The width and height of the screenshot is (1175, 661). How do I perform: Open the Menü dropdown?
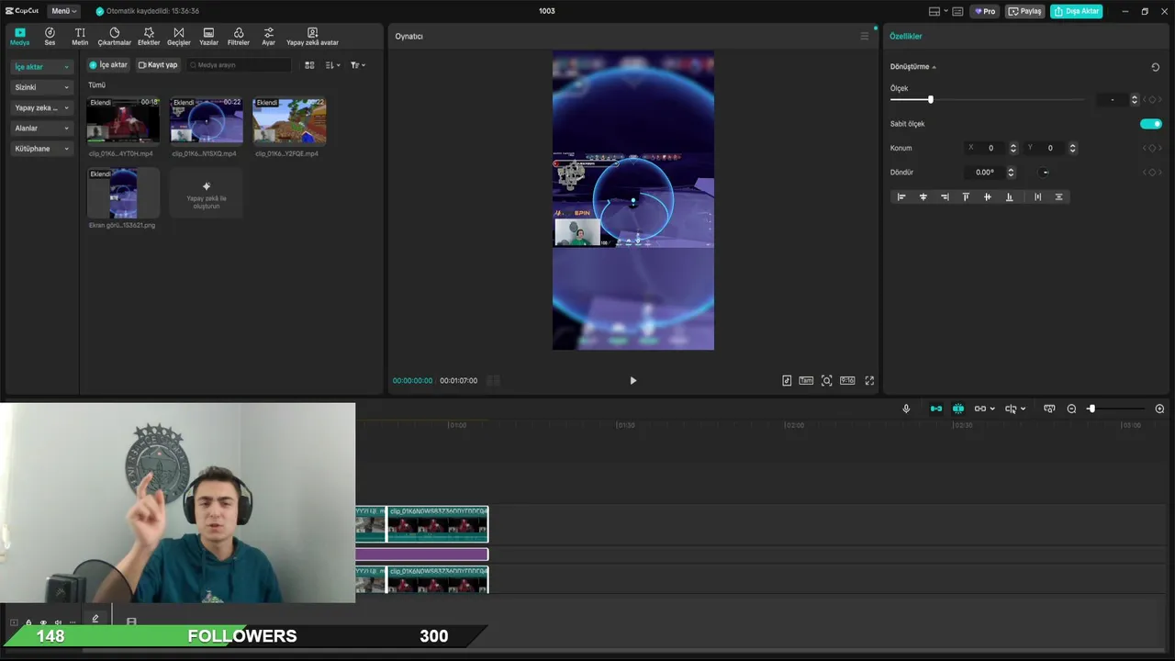click(x=63, y=11)
